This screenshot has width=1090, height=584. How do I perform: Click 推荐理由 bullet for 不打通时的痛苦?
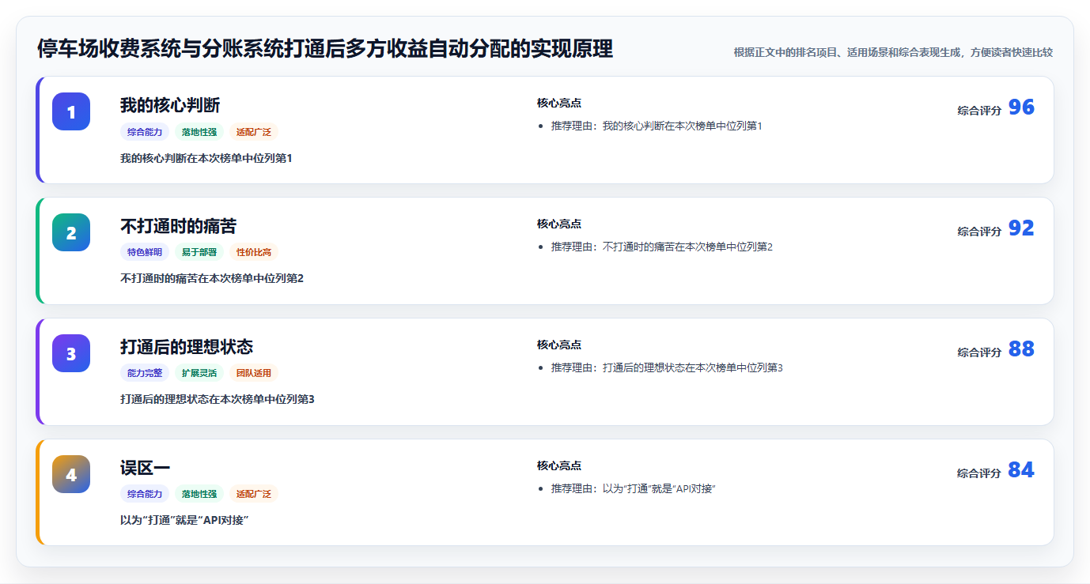pos(662,247)
